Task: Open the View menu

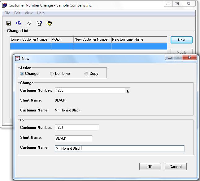Action: 28,13
